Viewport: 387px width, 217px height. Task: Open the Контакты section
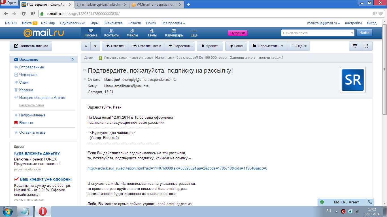click(112, 33)
